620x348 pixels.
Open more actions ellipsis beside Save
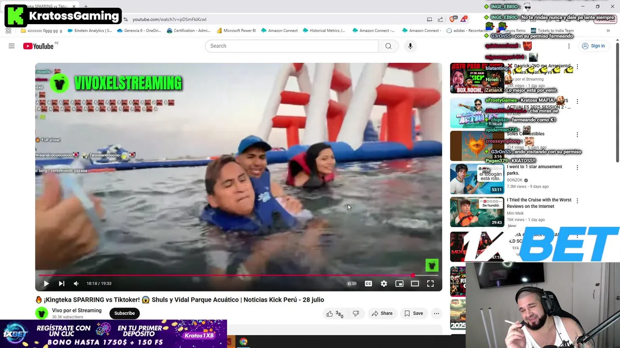[x=436, y=313]
